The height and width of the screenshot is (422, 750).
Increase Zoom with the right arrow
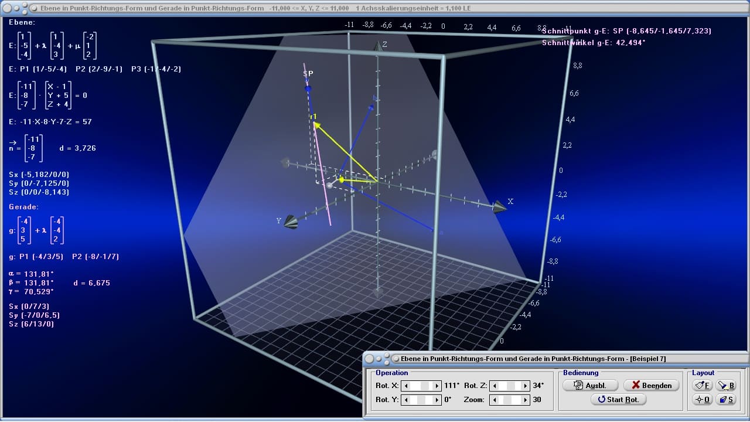coord(526,400)
